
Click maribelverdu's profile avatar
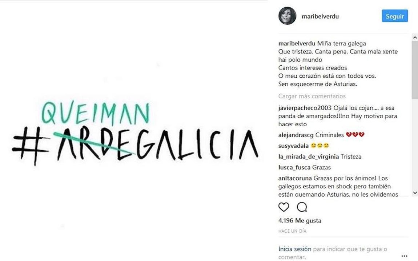point(287,16)
